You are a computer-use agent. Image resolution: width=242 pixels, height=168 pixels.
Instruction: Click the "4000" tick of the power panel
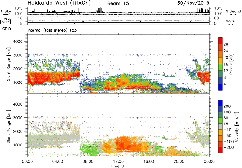click(x=18, y=42)
